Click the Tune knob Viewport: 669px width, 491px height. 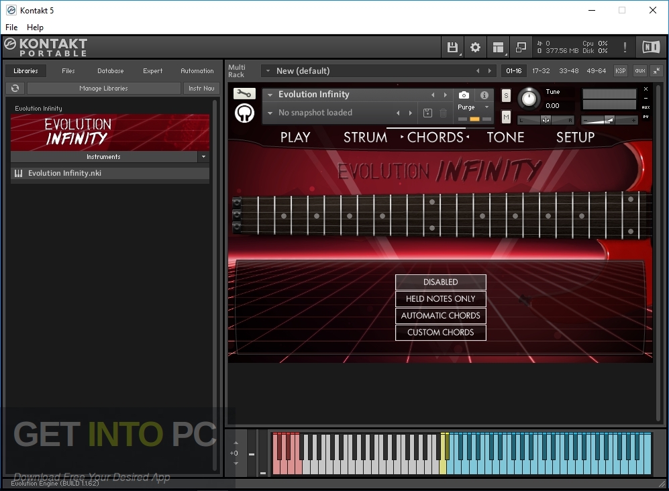(529, 99)
